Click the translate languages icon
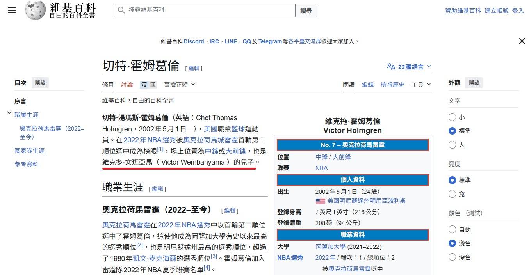This screenshot has height=275, width=529. (x=391, y=67)
